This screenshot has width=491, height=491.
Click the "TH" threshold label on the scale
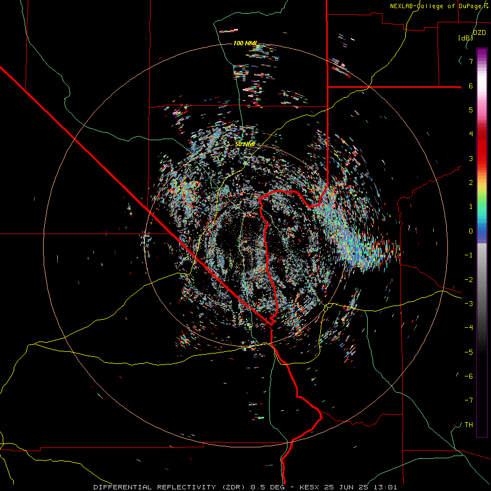point(469,425)
